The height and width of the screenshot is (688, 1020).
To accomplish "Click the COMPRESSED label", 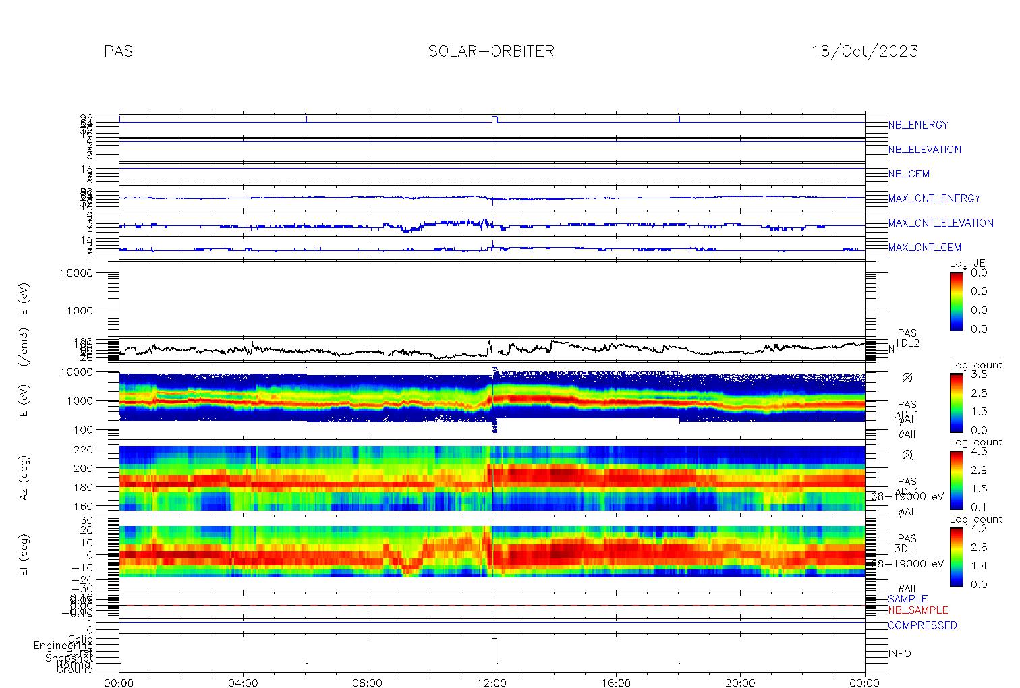I will point(922,626).
